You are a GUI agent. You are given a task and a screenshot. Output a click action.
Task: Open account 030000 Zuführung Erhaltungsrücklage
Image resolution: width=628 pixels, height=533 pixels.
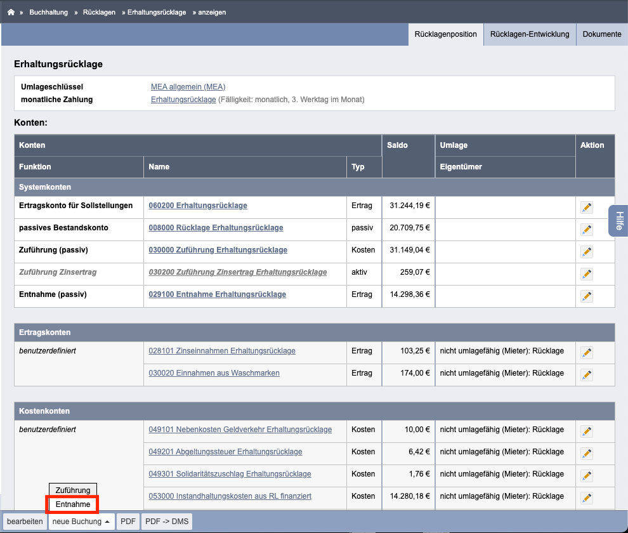[x=218, y=250]
